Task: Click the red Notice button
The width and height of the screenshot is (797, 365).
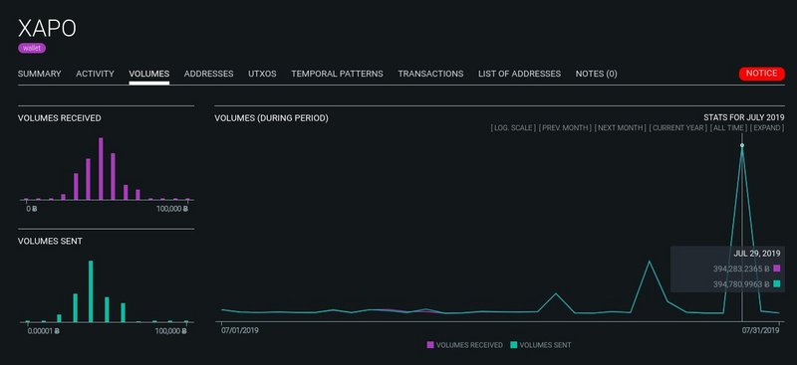Action: (x=761, y=74)
